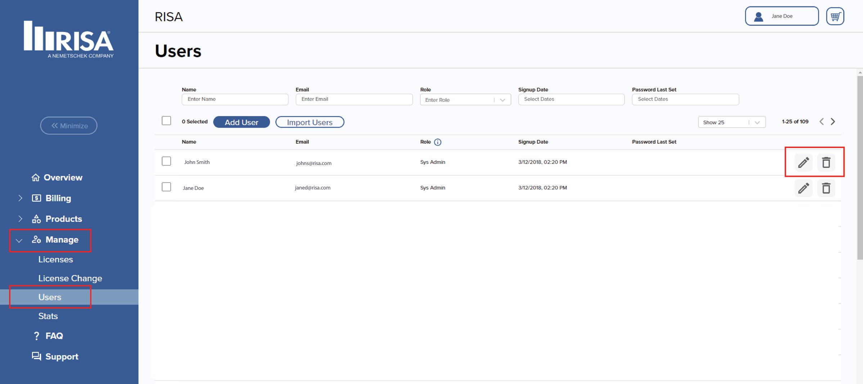Screen dimensions: 863x384
Task: Check the box for John Smith
Action: [x=166, y=161]
